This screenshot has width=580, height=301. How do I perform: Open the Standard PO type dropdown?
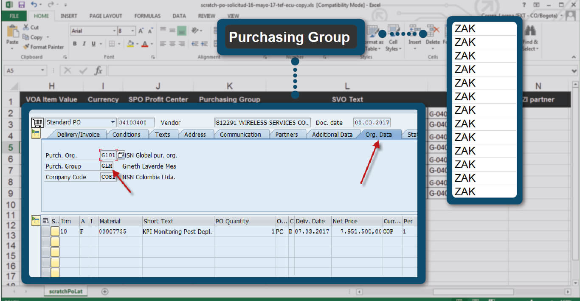pos(113,122)
